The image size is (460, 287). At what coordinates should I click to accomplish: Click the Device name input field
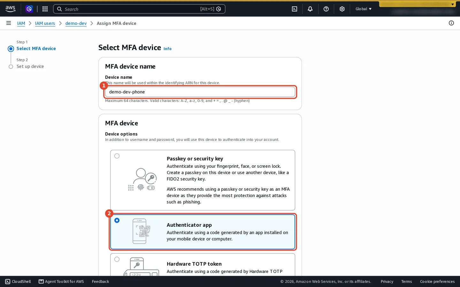200,92
